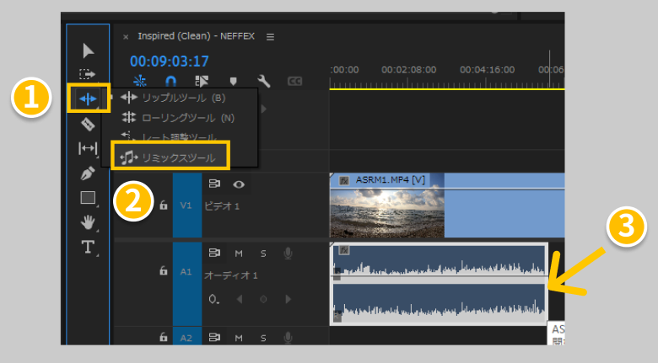The width and height of the screenshot is (658, 363).
Task: Select the Razor tool
Action: (88, 124)
